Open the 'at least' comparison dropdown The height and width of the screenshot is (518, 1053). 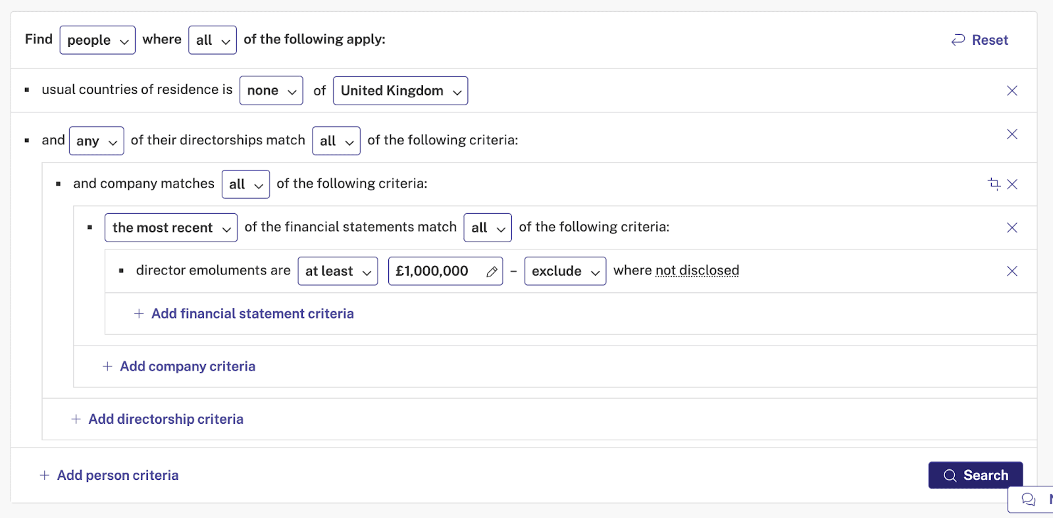338,271
